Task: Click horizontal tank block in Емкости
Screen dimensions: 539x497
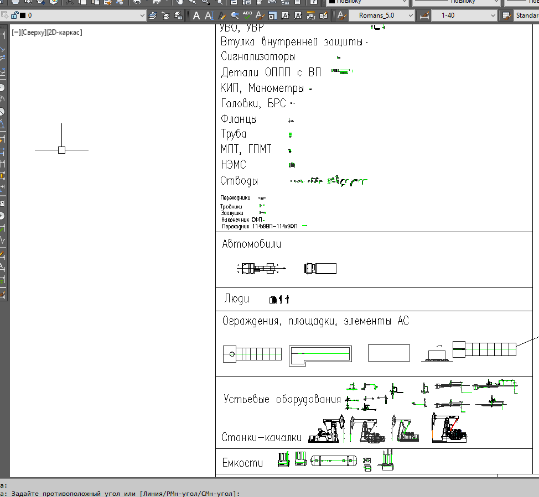Action: 334,461
